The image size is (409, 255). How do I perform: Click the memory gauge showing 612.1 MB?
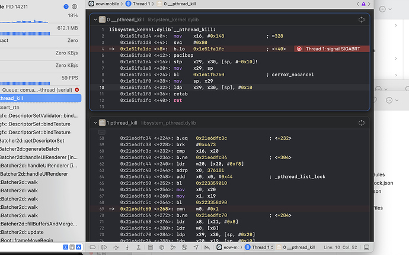(39, 31)
